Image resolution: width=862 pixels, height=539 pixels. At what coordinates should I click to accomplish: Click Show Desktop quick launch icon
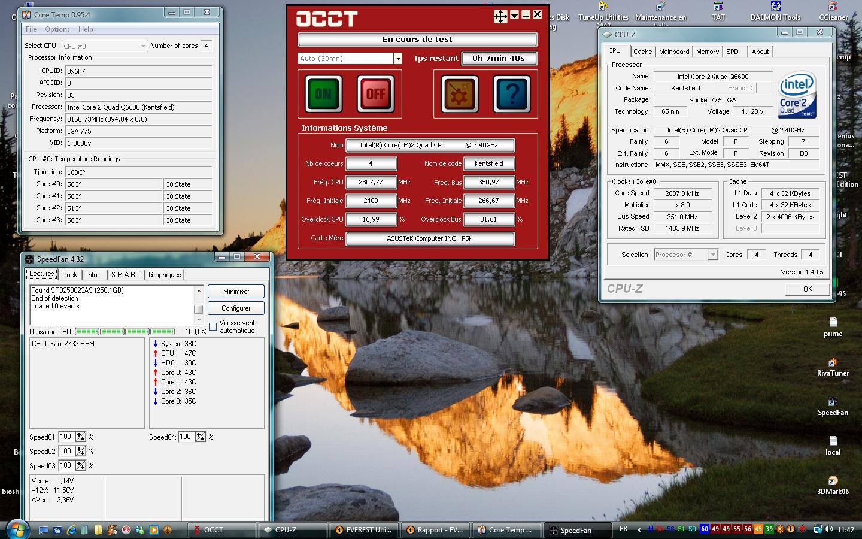tap(43, 530)
